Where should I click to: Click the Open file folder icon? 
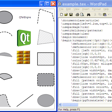pos(66,15)
